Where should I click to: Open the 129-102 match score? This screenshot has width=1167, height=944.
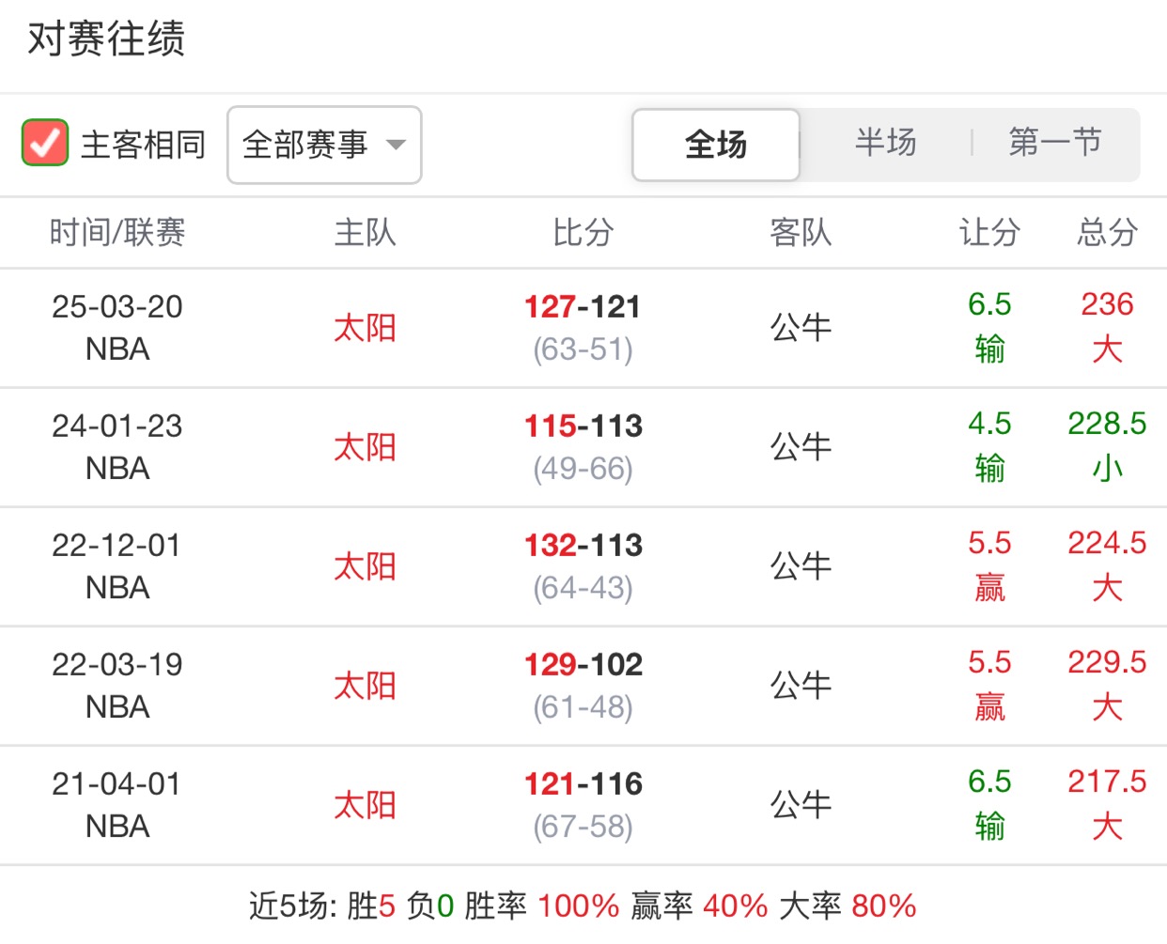pos(583,665)
